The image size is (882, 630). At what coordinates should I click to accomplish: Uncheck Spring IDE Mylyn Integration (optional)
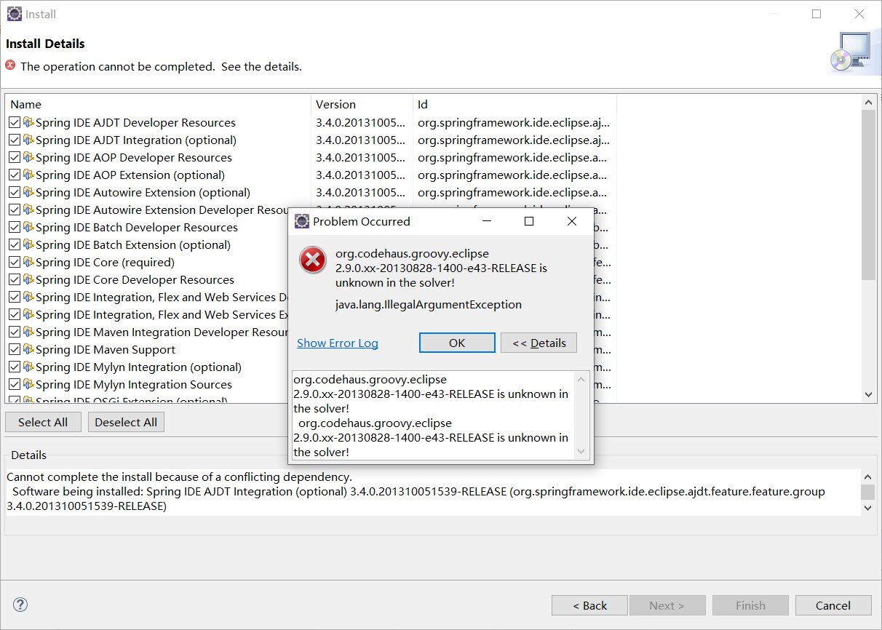14,367
